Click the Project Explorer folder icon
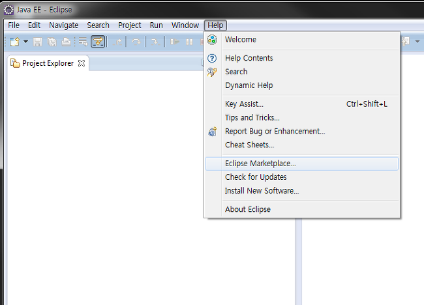This screenshot has width=424, height=305. [x=15, y=63]
